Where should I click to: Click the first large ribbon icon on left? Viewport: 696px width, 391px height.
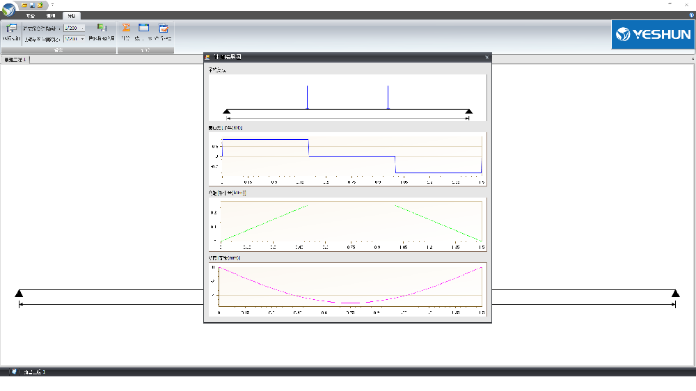pos(11,29)
